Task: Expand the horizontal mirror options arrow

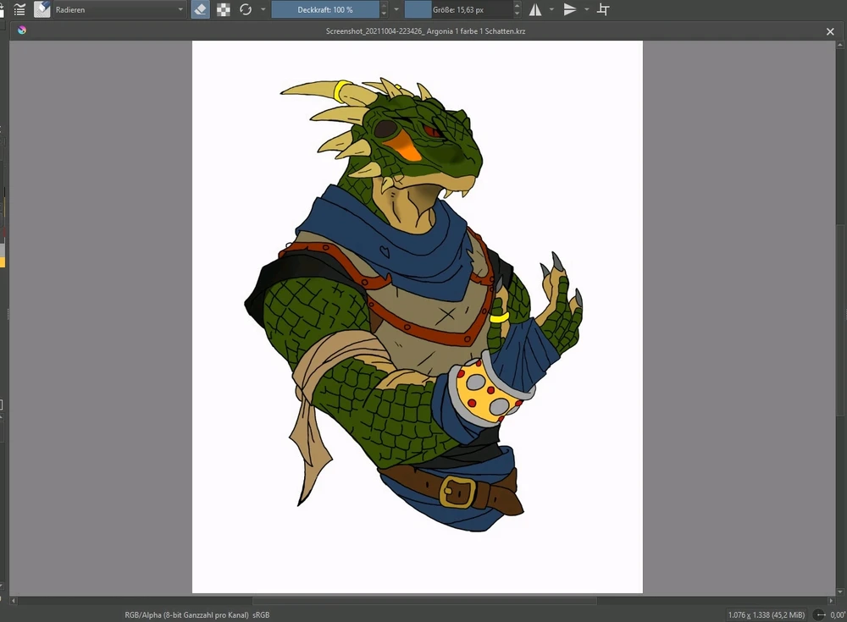Action: (x=552, y=9)
